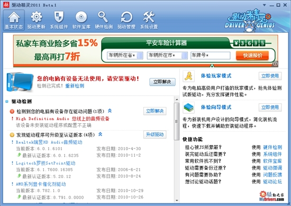
Task: Open the 问题反馈 quick link
Action: point(272,174)
